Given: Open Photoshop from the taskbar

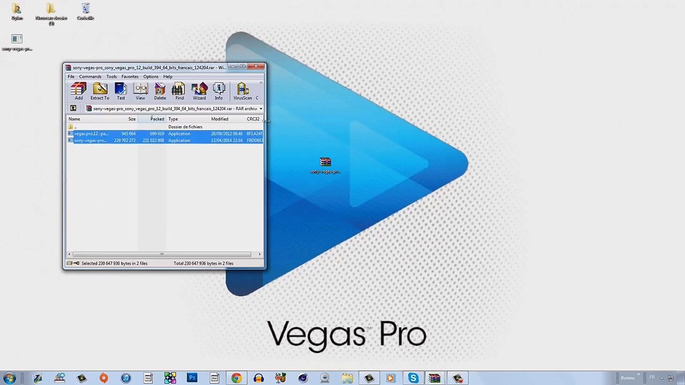Looking at the screenshot, I should (192, 378).
